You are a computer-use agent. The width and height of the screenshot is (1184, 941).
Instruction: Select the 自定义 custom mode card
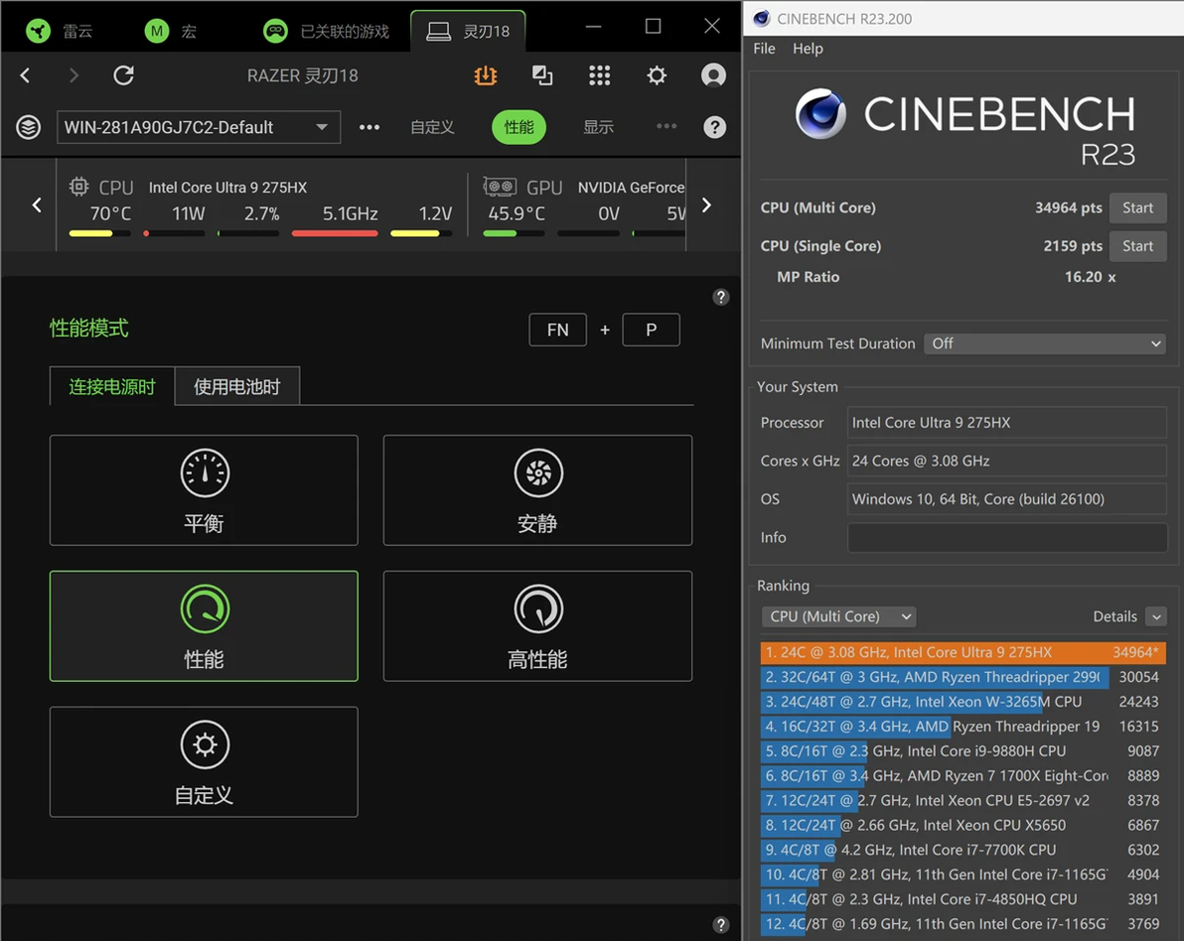pos(204,761)
